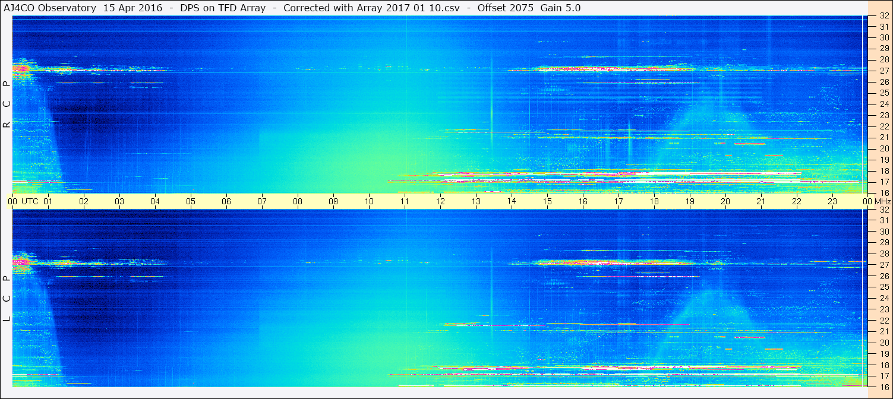Click the 30 MHz tick of RCP panel
Viewport: 893px width, 399px height.
884,37
